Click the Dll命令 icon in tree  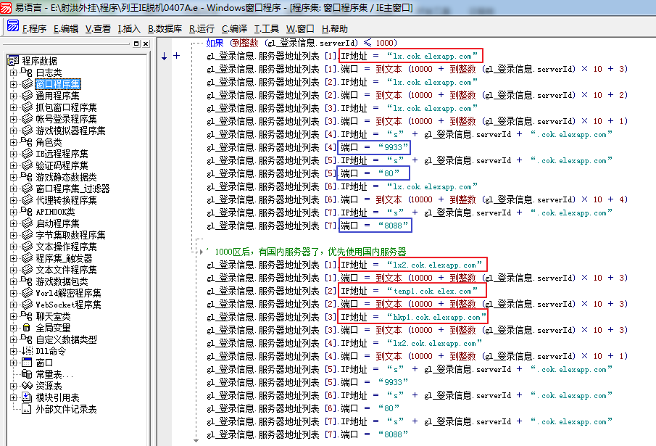coord(28,351)
